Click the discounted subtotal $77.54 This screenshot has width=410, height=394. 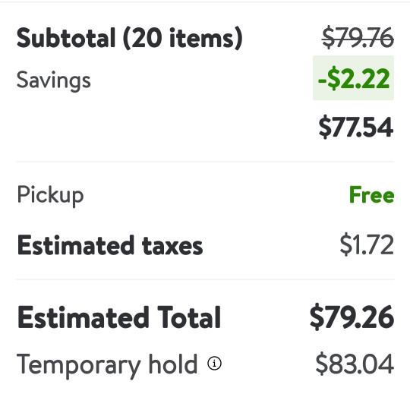[x=356, y=127]
